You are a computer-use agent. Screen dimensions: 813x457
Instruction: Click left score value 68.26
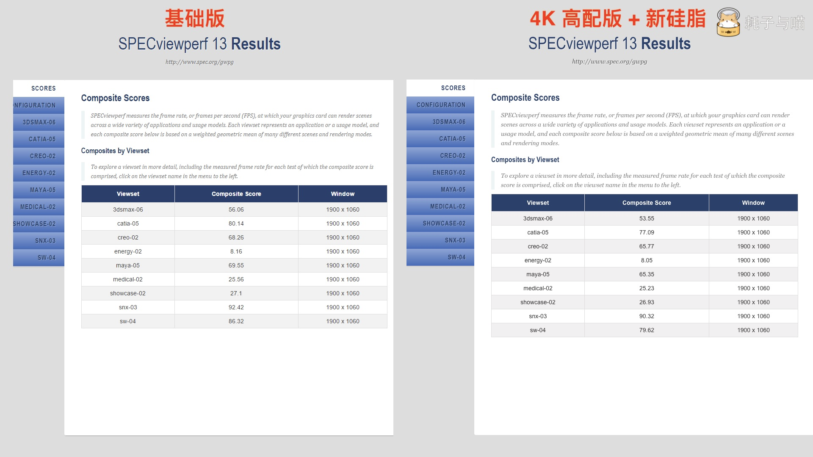click(236, 237)
